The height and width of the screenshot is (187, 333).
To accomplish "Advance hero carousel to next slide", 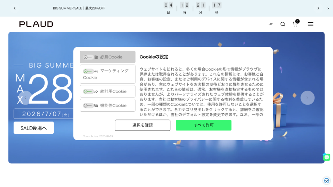I will point(307,98).
